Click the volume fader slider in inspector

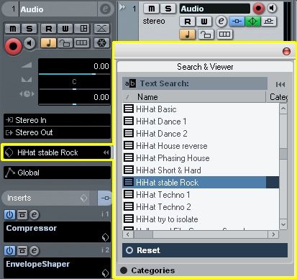(x=74, y=74)
